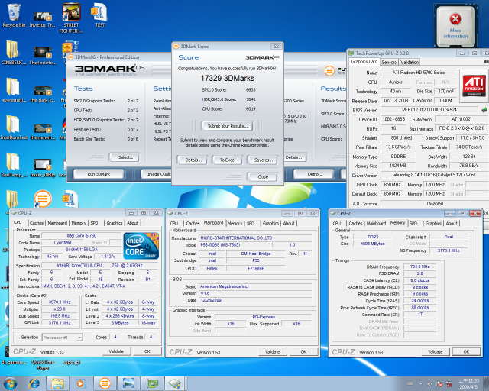Viewport: 489px width, 391px height.
Task: Click the ATI Radeon logo in GPU-Z
Action: tap(474, 85)
